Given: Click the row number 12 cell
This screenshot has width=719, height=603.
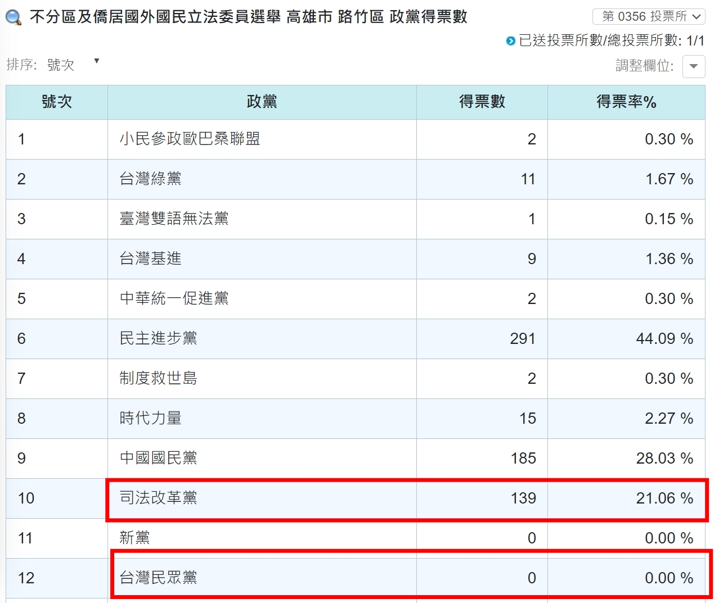Looking at the screenshot, I should pos(57,578).
